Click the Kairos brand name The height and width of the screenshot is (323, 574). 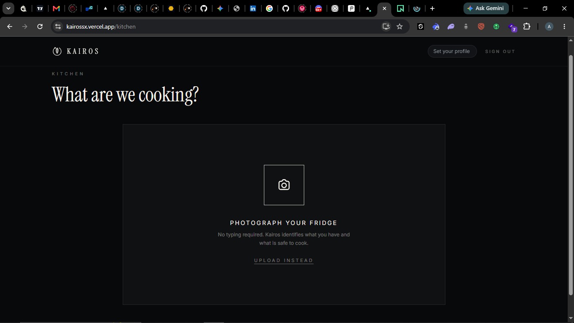click(x=83, y=51)
